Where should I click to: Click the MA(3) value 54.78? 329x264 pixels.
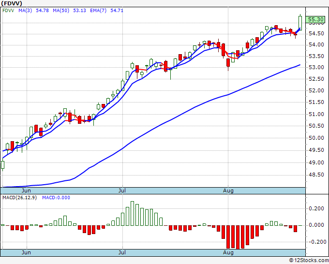click(42, 11)
